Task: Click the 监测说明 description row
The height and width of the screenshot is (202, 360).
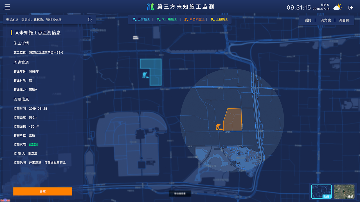Action: [x=40, y=162]
